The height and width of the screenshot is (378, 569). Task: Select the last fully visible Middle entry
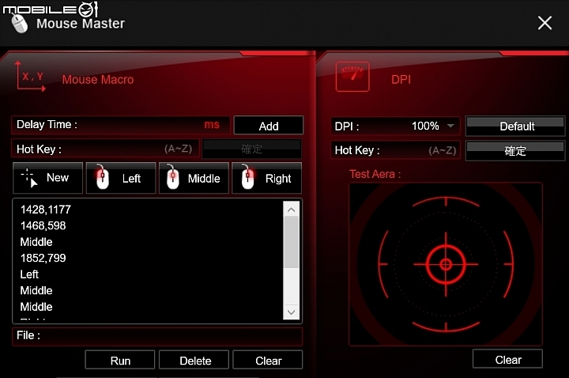(x=36, y=307)
